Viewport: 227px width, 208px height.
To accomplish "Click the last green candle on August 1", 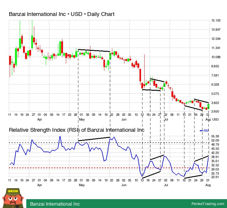I will pyautogui.click(x=208, y=107).
